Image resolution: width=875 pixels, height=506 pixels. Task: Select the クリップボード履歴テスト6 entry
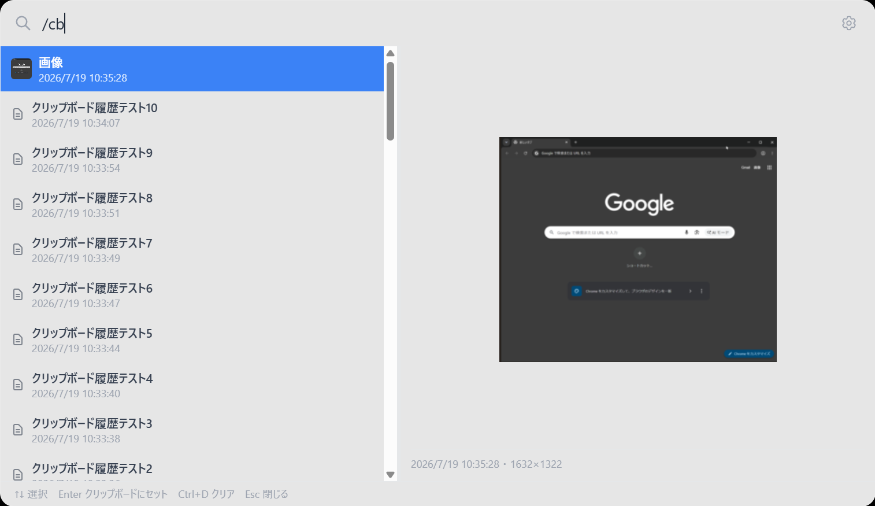pyautogui.click(x=192, y=294)
